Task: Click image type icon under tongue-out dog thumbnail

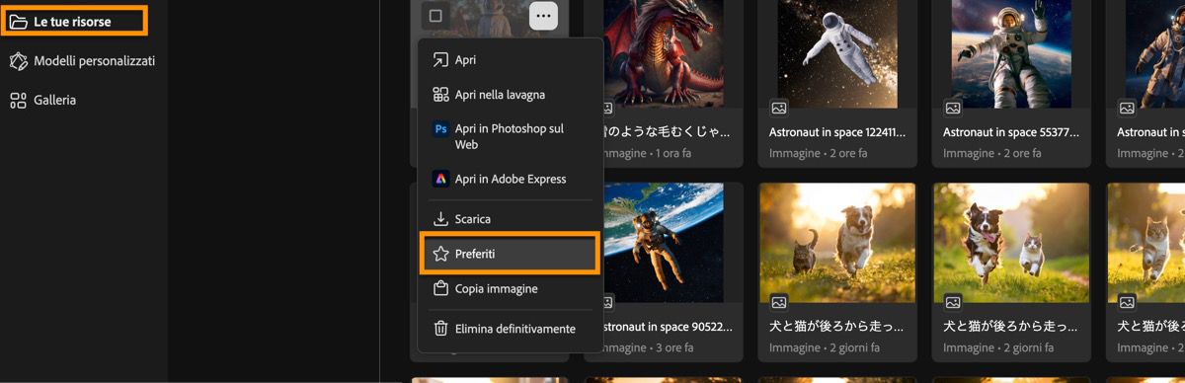Action: click(953, 302)
